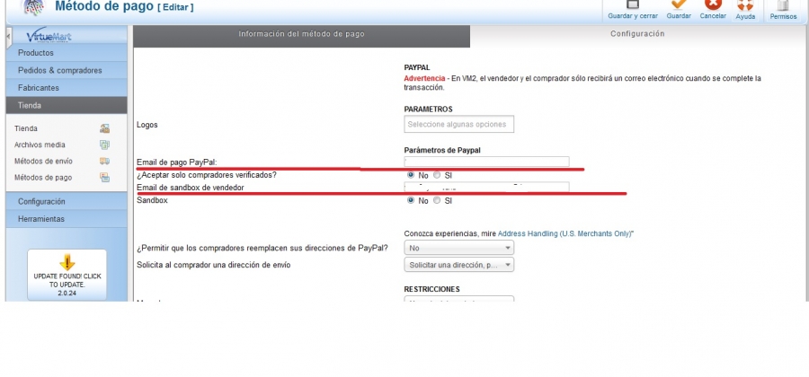Click the Archivos media icon
The image size is (809, 377).
tap(105, 145)
